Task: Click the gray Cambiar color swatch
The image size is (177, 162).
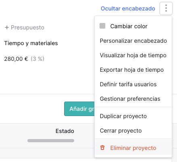Action: [102, 26]
